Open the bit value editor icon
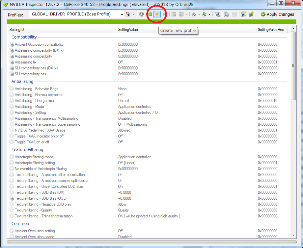The height and width of the screenshot is (248, 303). pos(234,14)
